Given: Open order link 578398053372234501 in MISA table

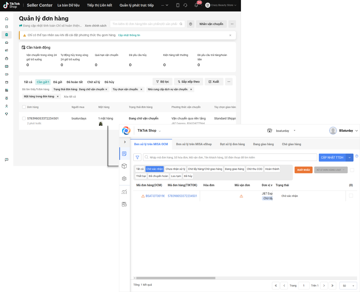Looking at the screenshot, I should point(182,196).
